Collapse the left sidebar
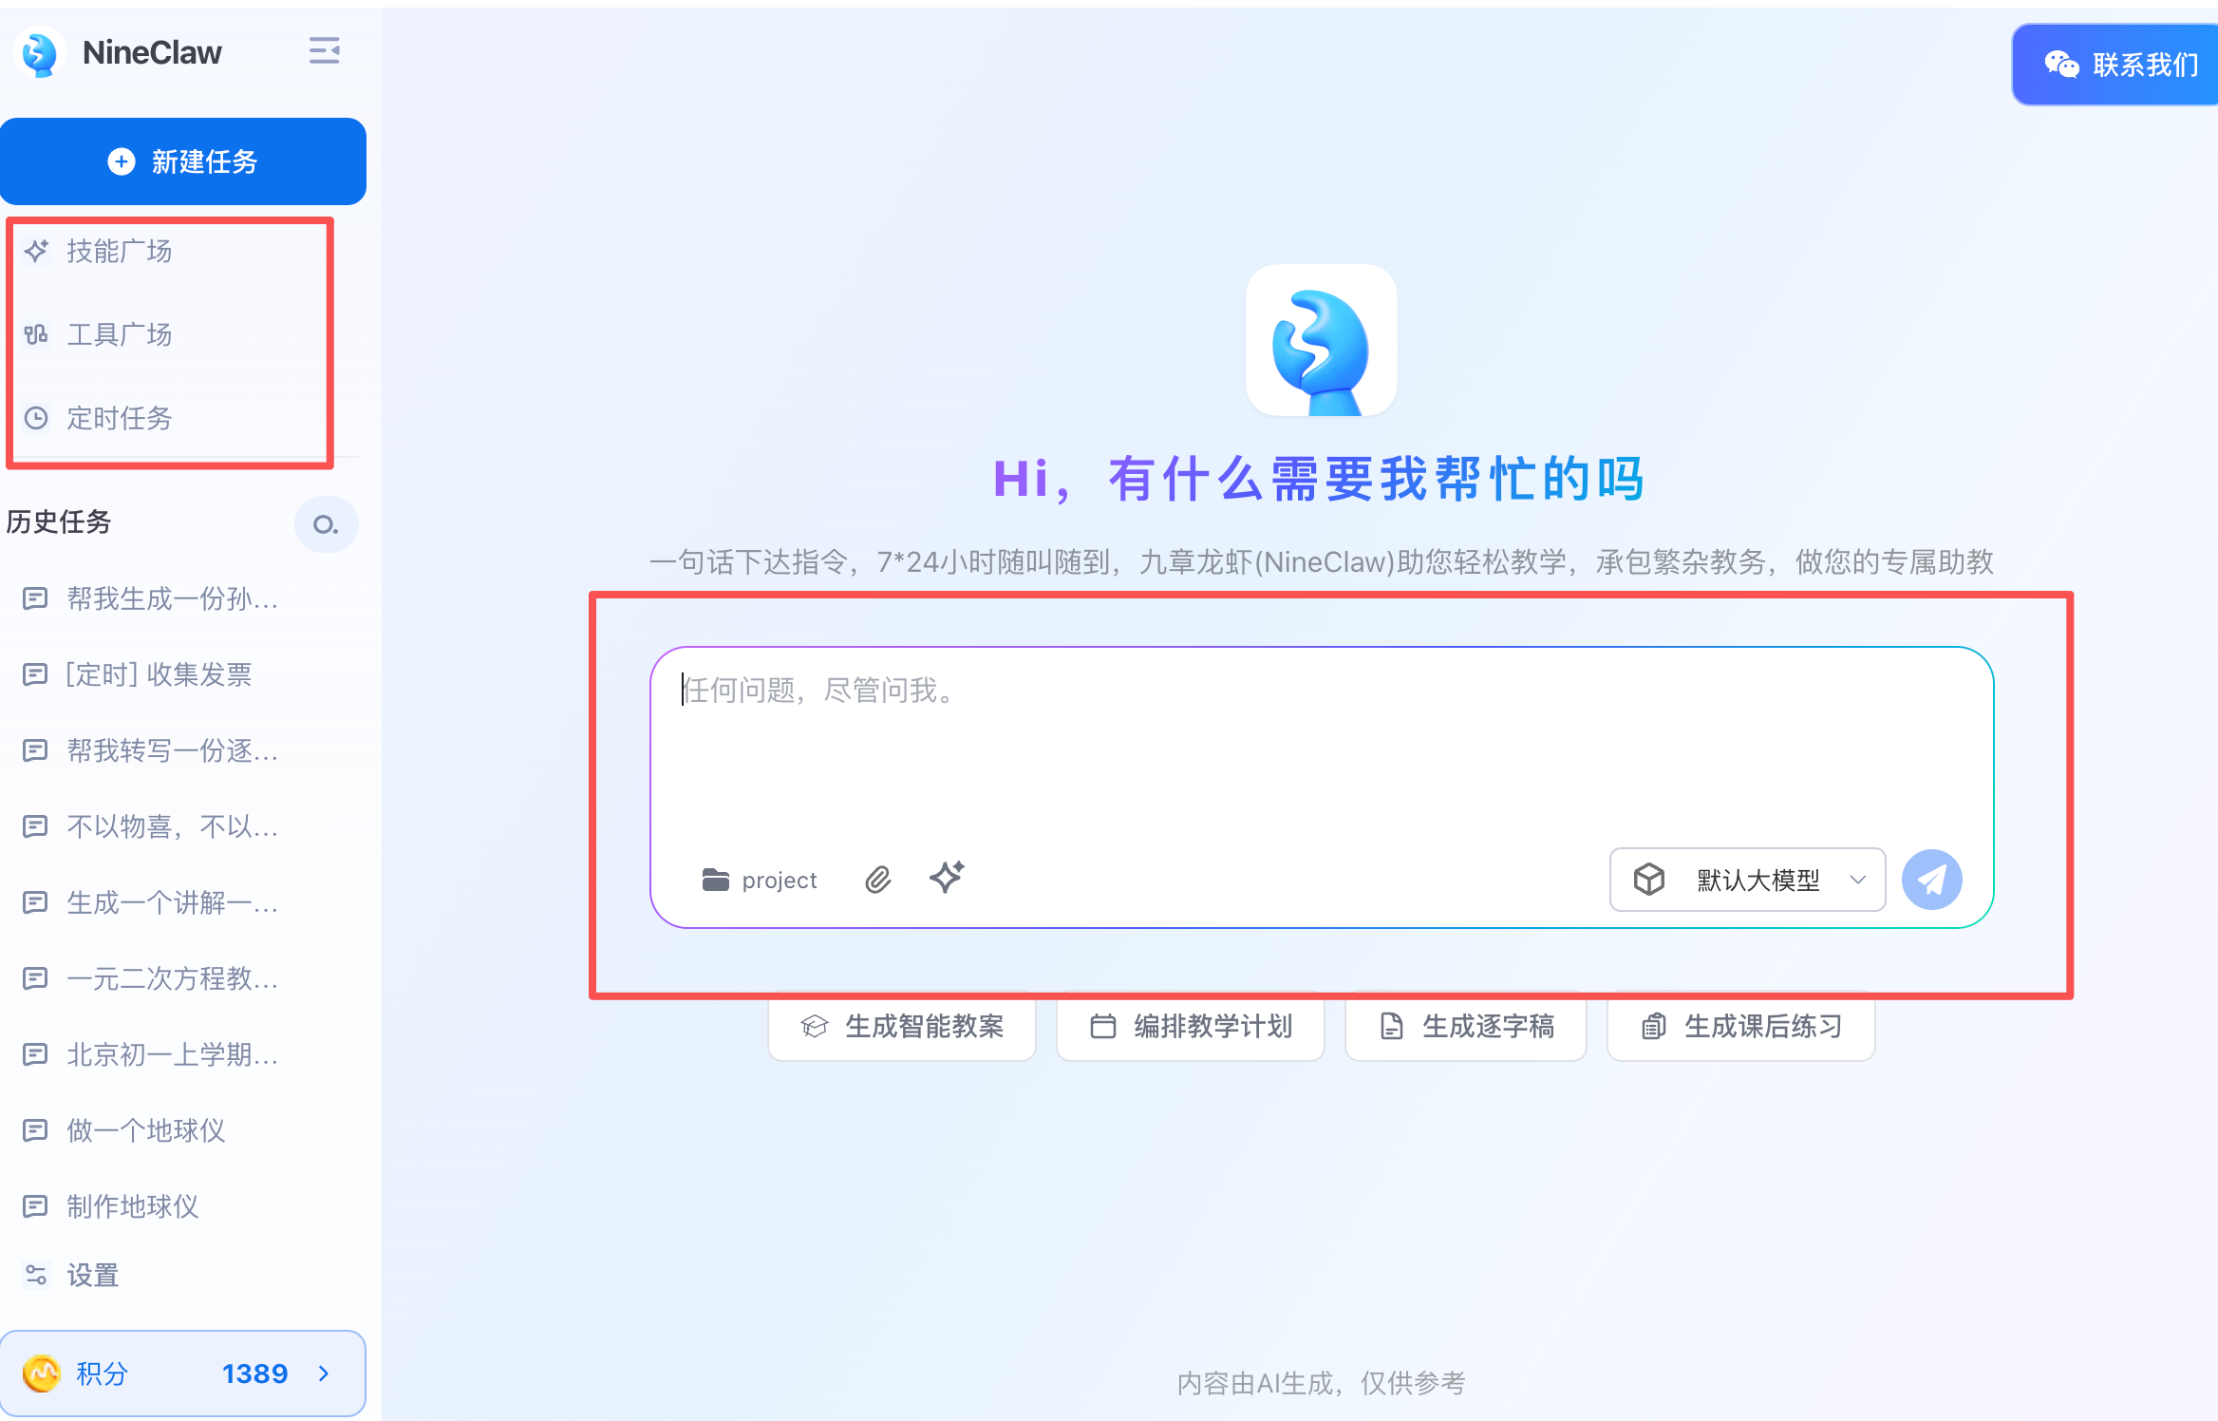The width and height of the screenshot is (2218, 1421). click(323, 51)
